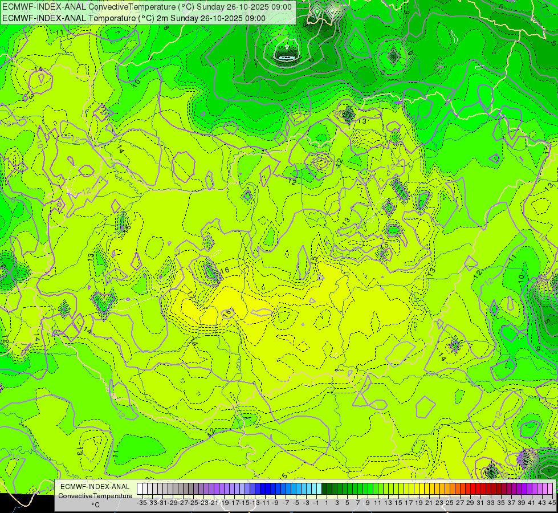Click the legend number -1
Image resolution: width=558 pixels, height=513 pixels.
pos(316,503)
